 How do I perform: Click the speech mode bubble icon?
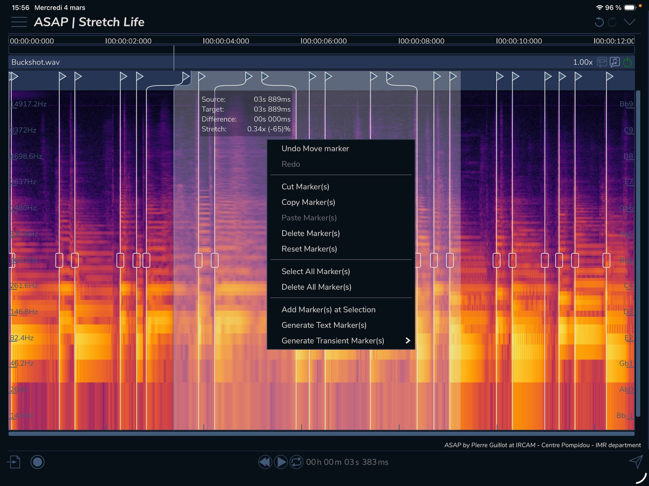[602, 62]
